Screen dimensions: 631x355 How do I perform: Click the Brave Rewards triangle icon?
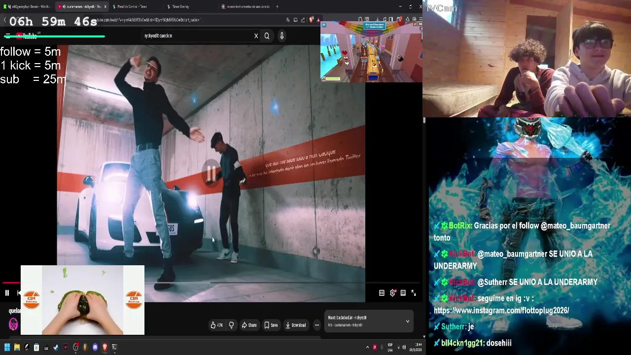pos(318,20)
